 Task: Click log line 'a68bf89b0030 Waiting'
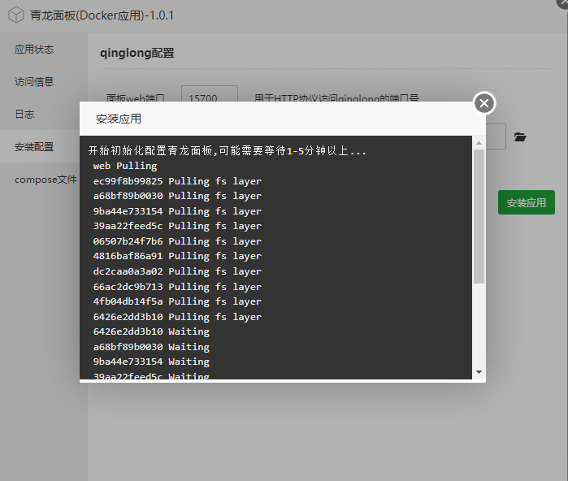click(151, 347)
